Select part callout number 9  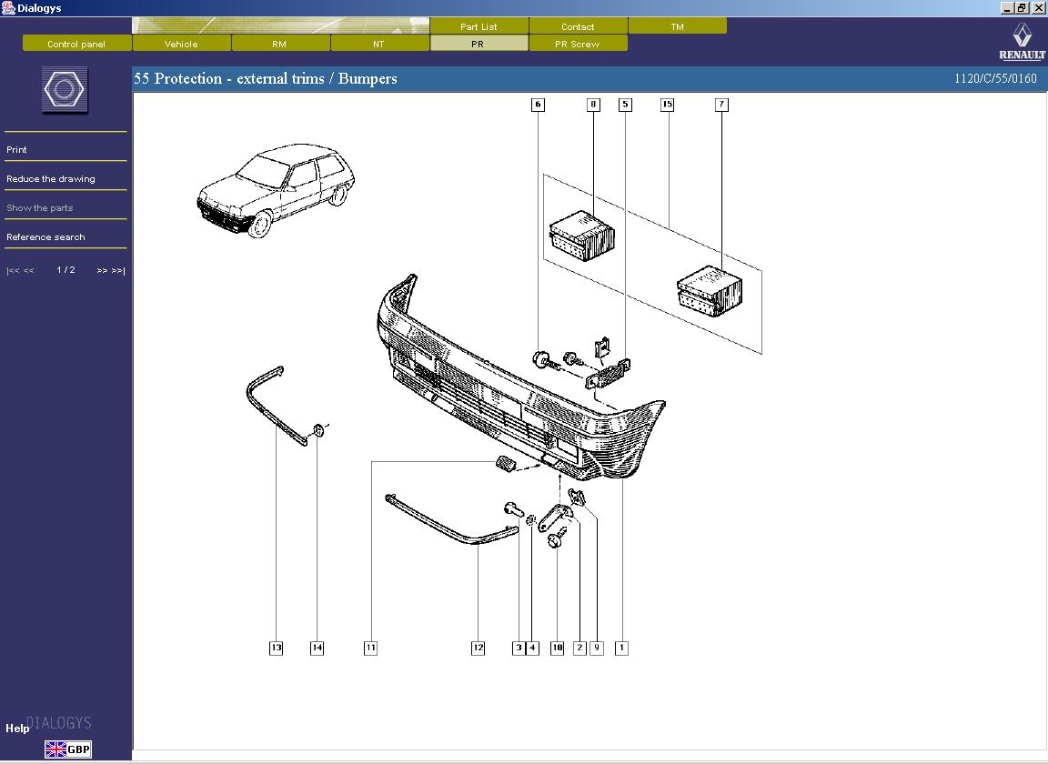(597, 648)
